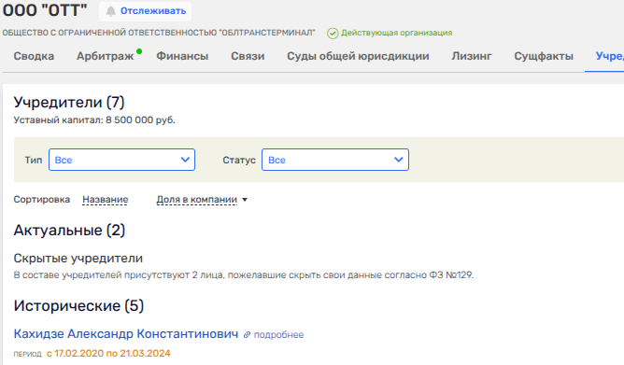The width and height of the screenshot is (624, 365).
Task: Click the Отслеживать button
Action: 145,11
